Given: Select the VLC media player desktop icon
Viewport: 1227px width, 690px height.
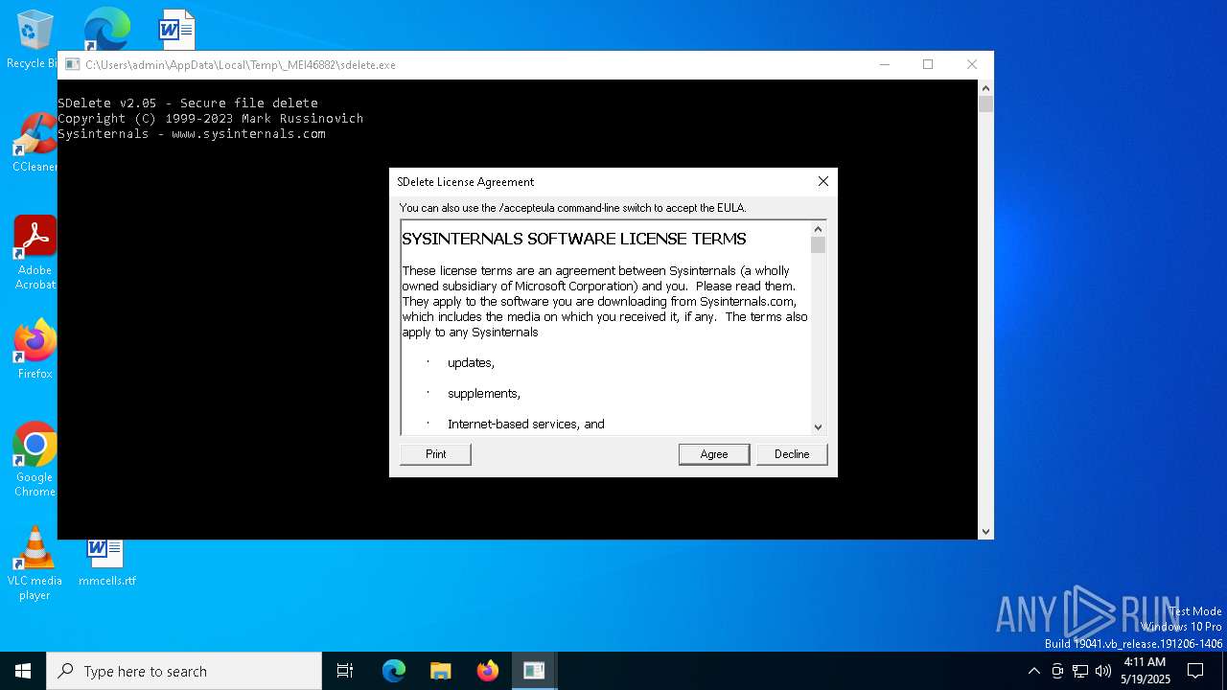Looking at the screenshot, I should [x=35, y=563].
